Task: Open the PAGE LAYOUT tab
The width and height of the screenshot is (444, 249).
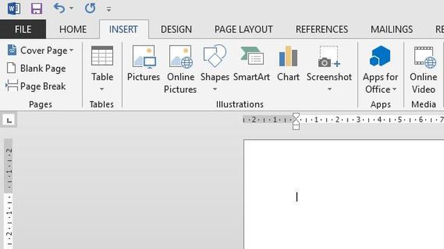Action: [x=244, y=29]
